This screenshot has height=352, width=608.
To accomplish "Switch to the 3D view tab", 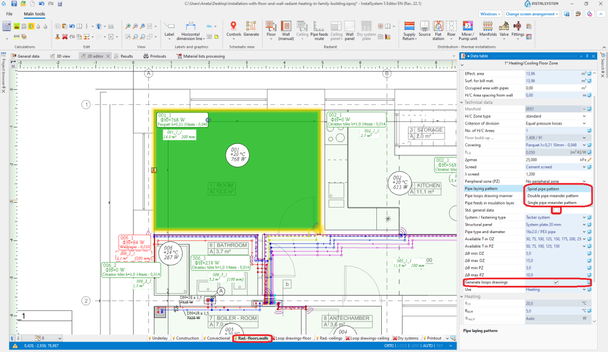I will [60, 56].
